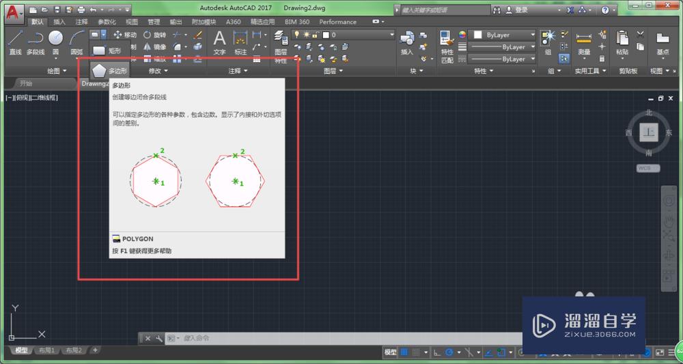The height and width of the screenshot is (364, 683).
Task: Choose Rectangle (矩形) from the flyout
Action: 110,51
